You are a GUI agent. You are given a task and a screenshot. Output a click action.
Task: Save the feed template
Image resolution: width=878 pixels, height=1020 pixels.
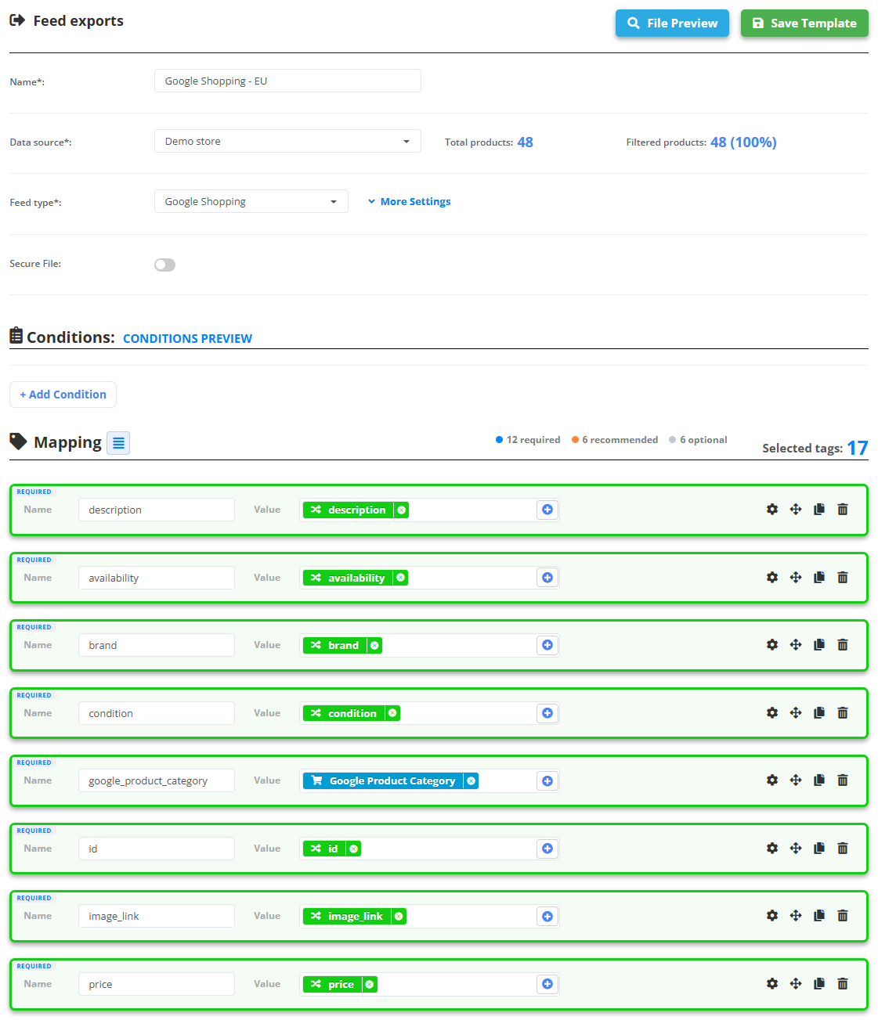[804, 23]
